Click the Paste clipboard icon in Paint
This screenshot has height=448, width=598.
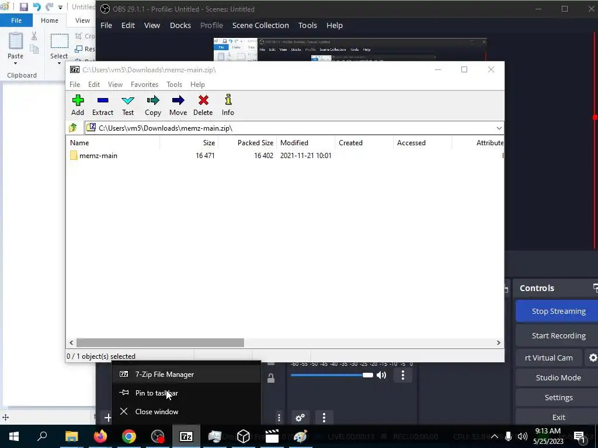click(x=16, y=41)
